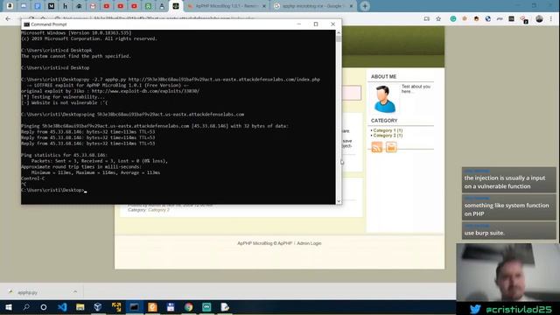This screenshot has width=560, height=315.
Task: Open the floppy disk taskbar icon
Action: 171,307
